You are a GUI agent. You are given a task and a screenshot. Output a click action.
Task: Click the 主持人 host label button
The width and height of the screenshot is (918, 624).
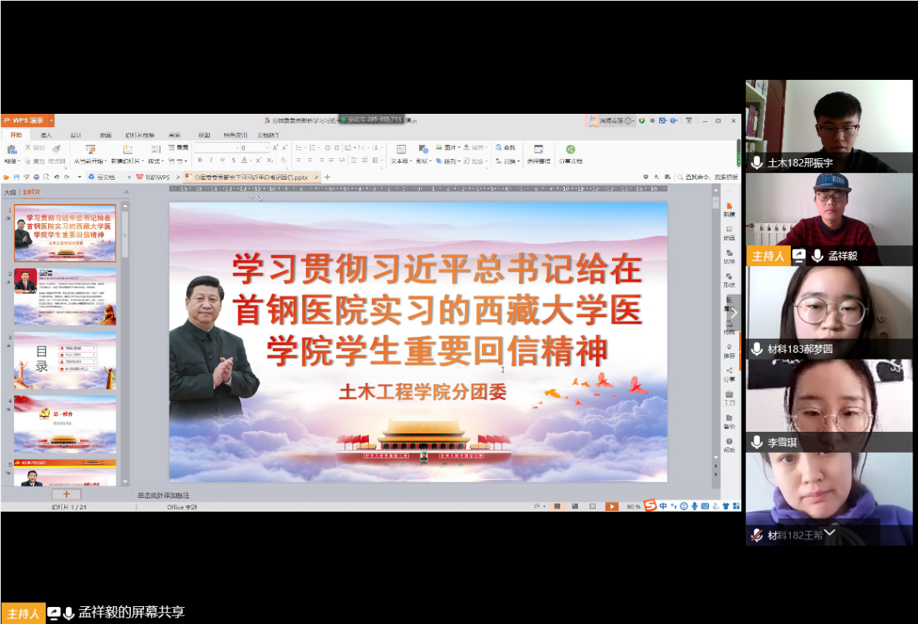click(x=21, y=613)
